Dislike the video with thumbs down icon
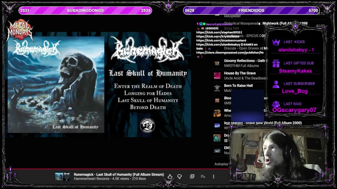Screen dimensions: 337x189 180,177
